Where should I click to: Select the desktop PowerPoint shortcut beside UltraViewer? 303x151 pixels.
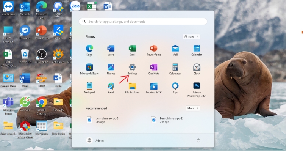tap(42, 32)
